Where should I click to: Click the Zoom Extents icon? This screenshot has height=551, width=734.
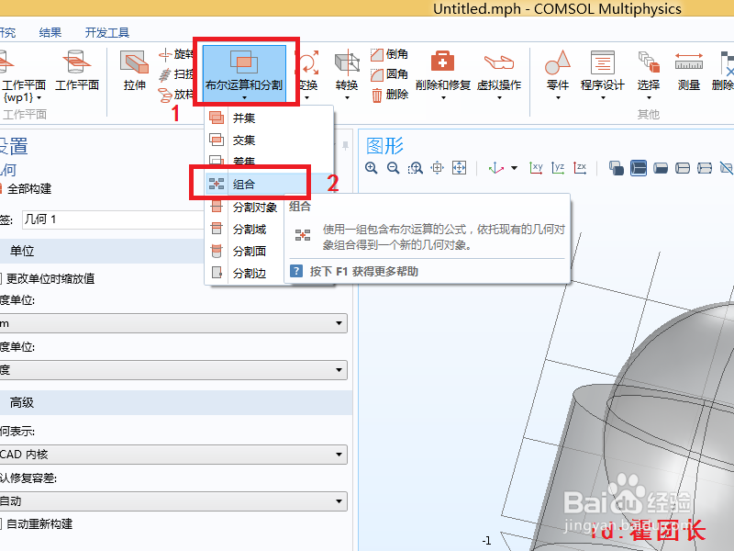pyautogui.click(x=460, y=168)
